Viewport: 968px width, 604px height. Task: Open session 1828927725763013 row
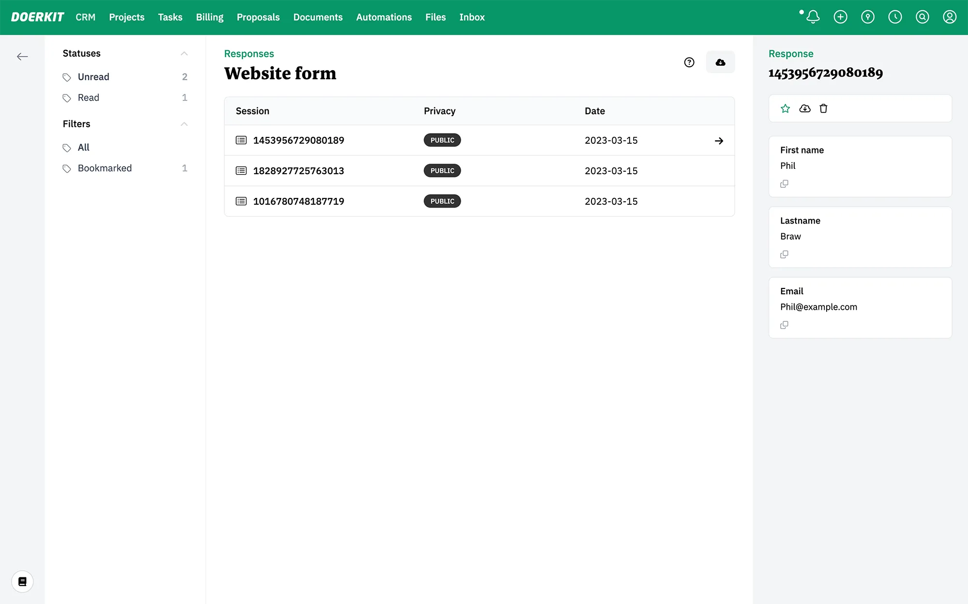298,171
